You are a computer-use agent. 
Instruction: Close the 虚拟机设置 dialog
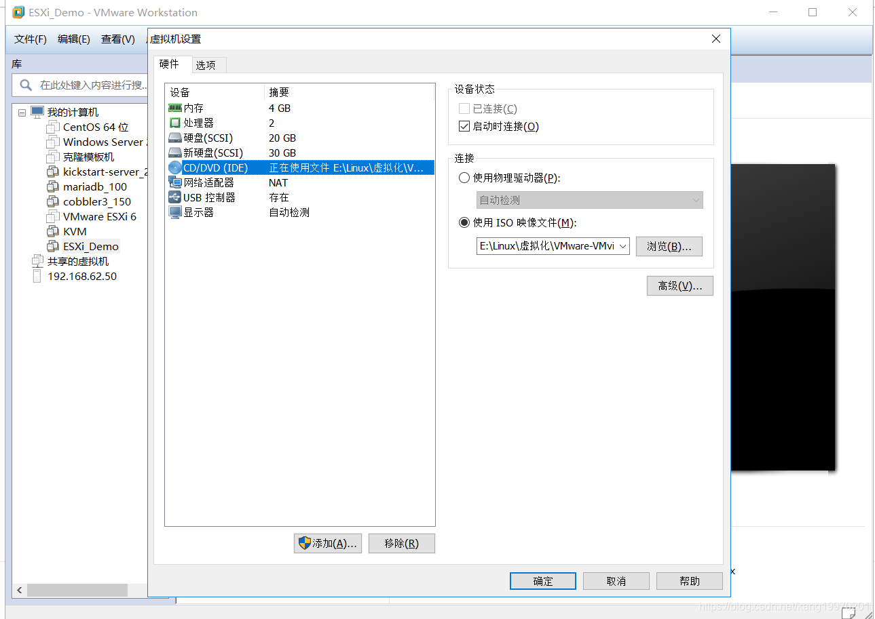tap(716, 39)
